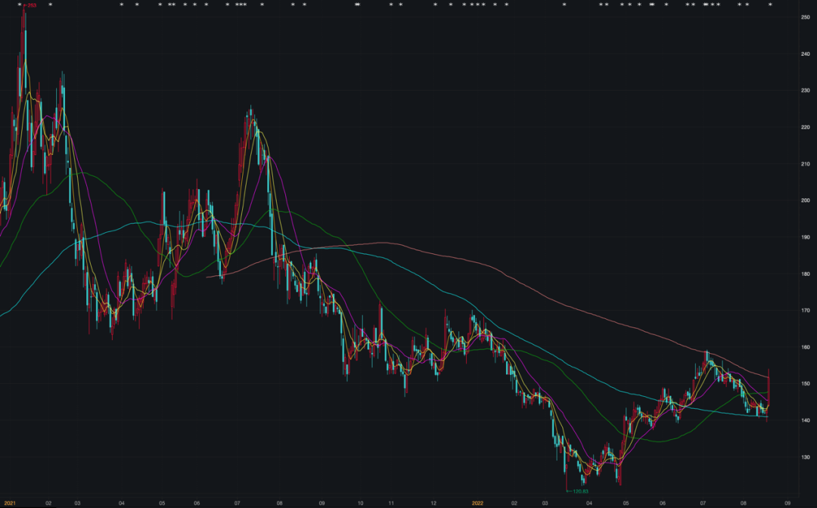The image size is (817, 508).
Task: Click the isolated asterisk marker above March 2022
Action: pos(564,5)
